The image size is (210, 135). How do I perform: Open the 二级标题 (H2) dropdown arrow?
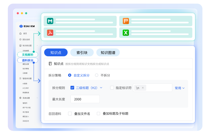point(101,88)
